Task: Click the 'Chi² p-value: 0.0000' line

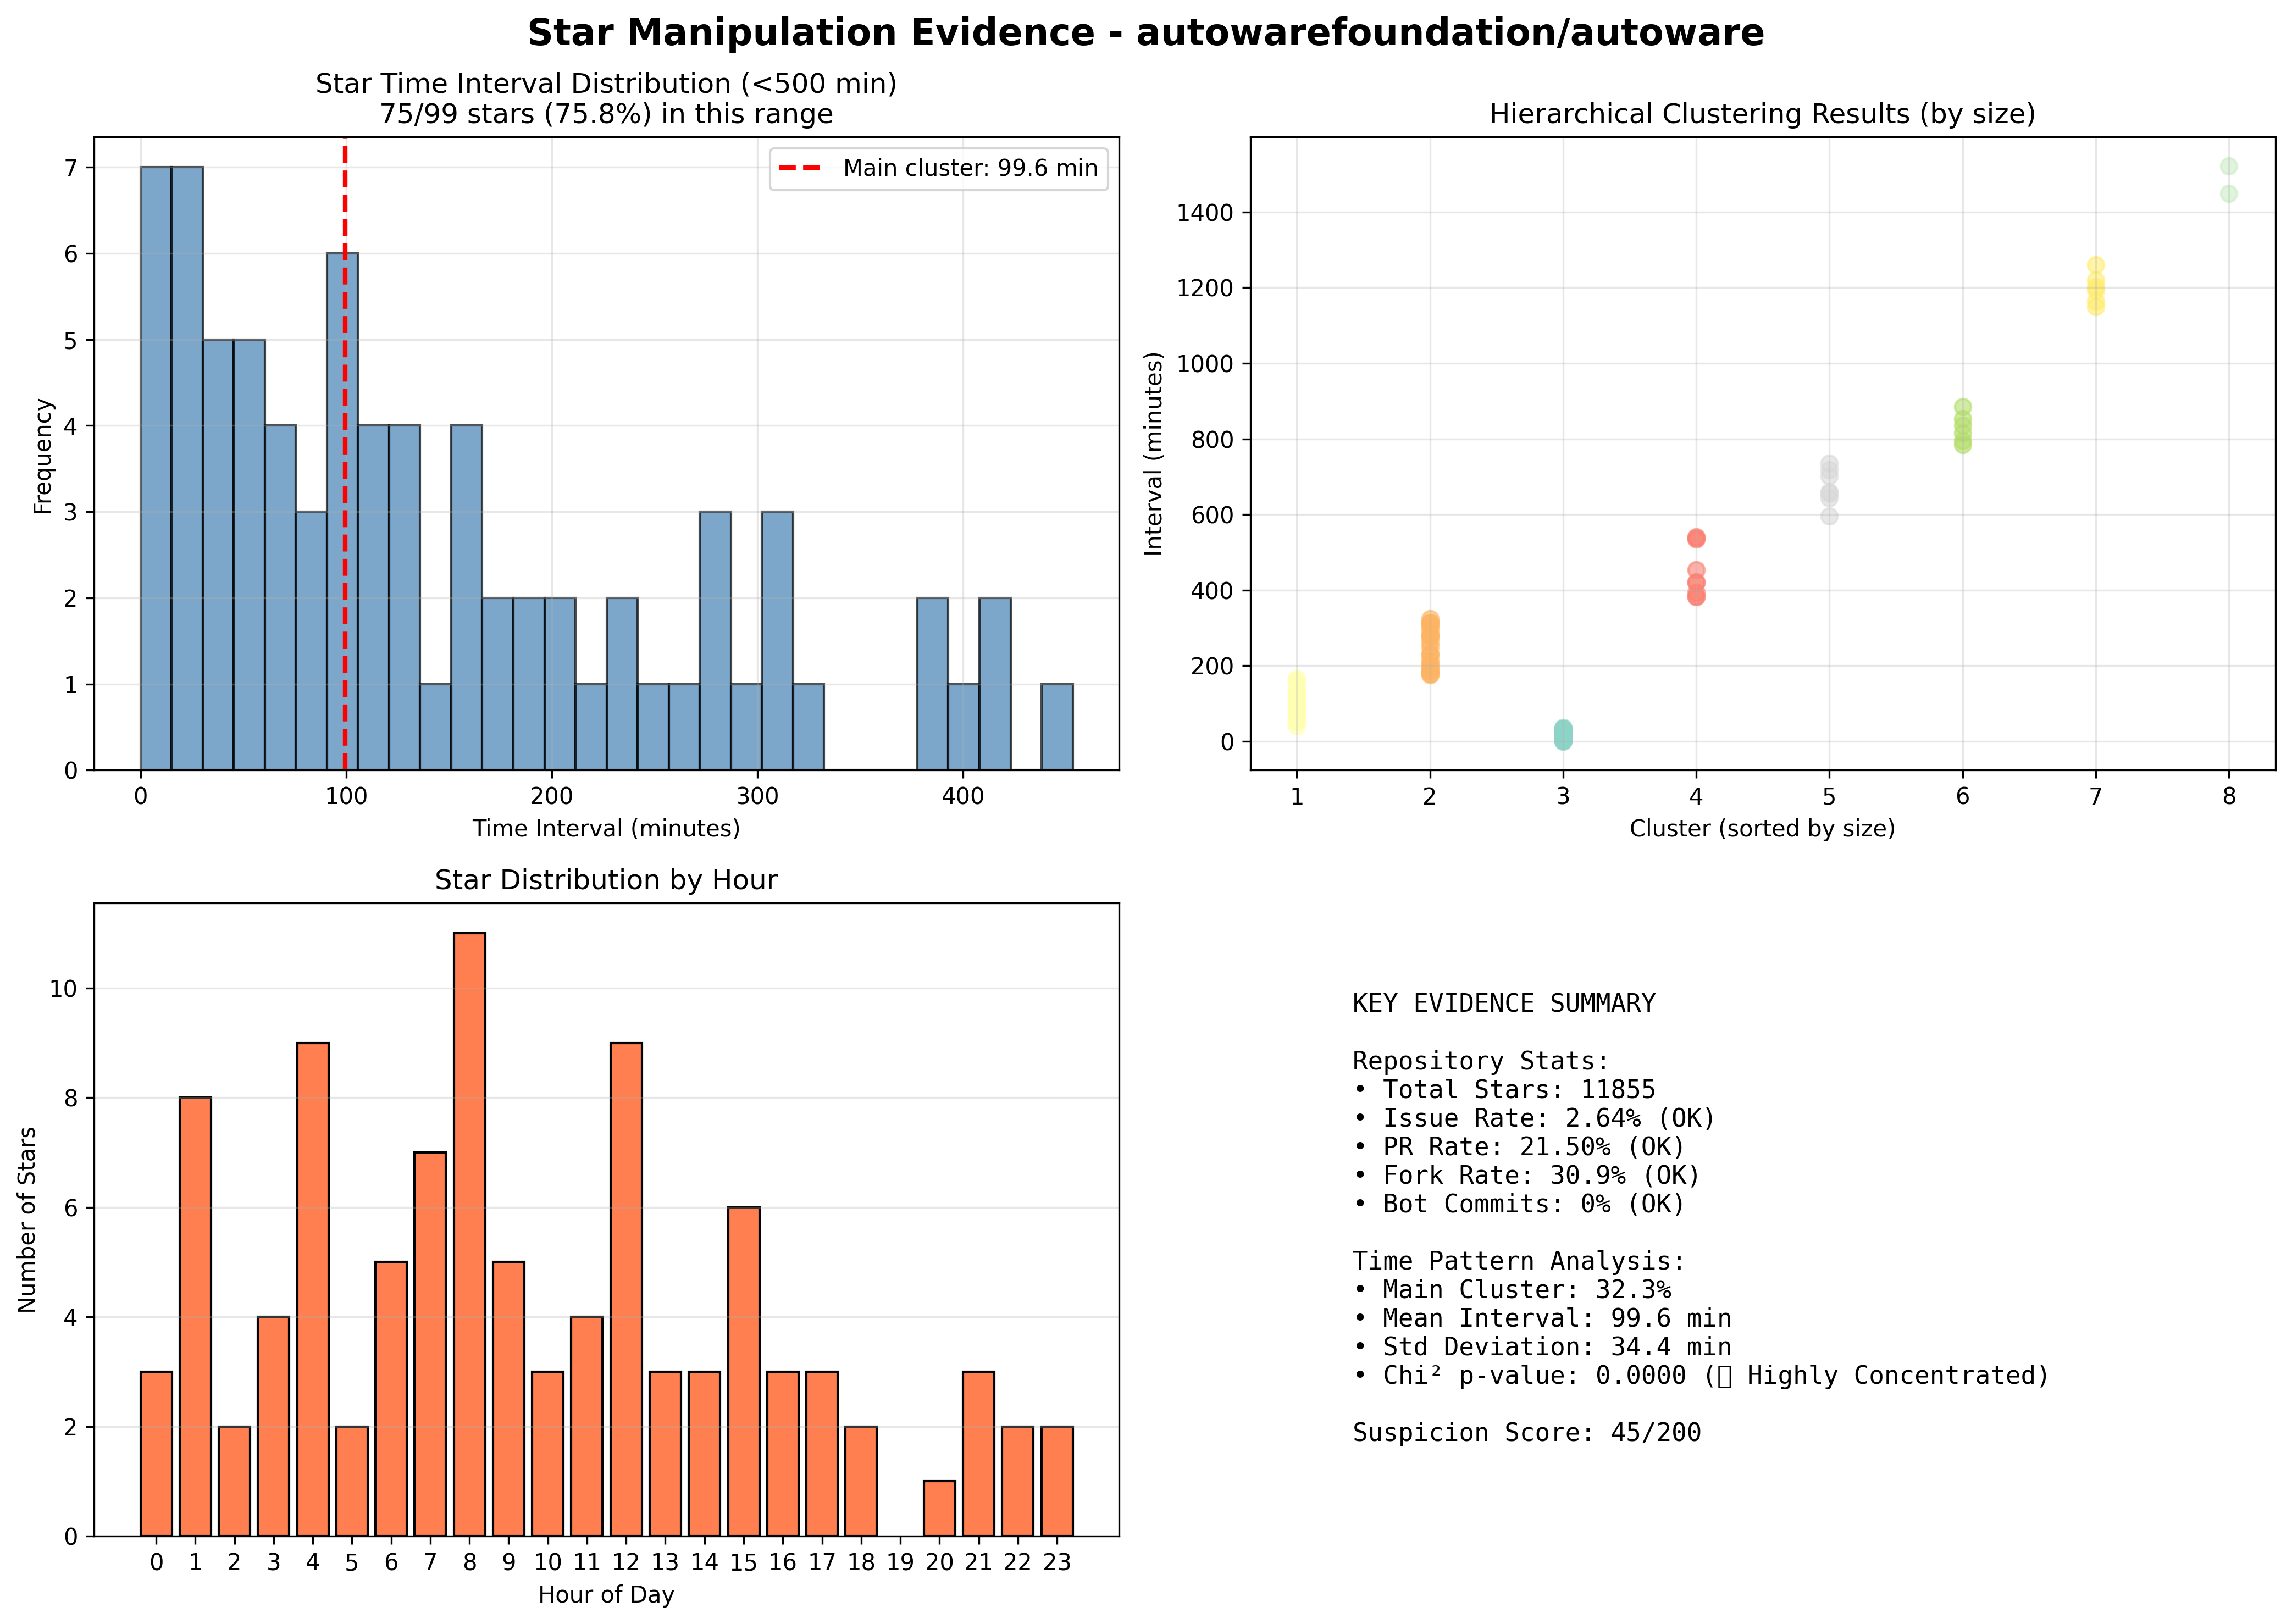Action: [x=1519, y=1376]
